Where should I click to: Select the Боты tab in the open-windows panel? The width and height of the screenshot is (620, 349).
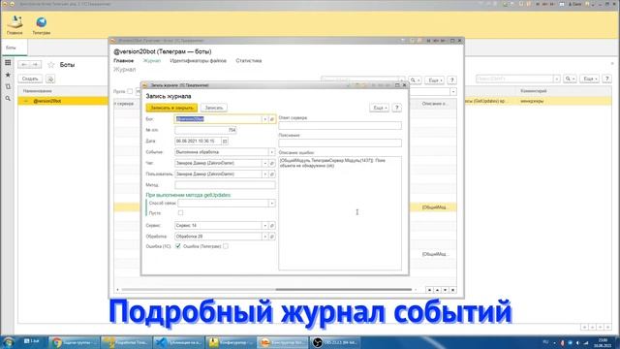pos(15,48)
